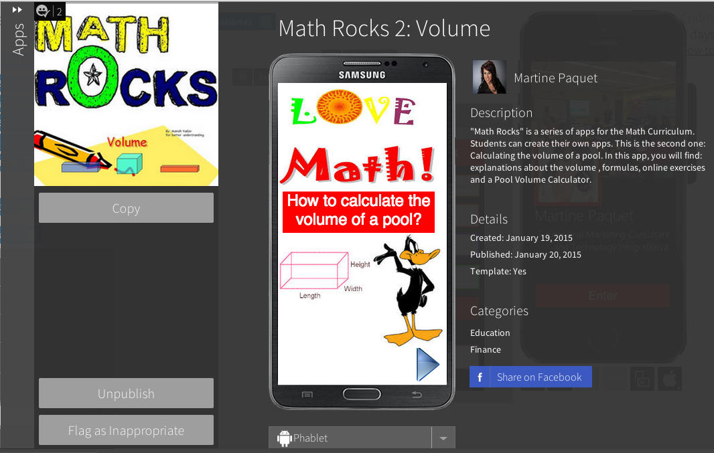Click the 'Created: January 19, 2015' text

click(x=521, y=238)
